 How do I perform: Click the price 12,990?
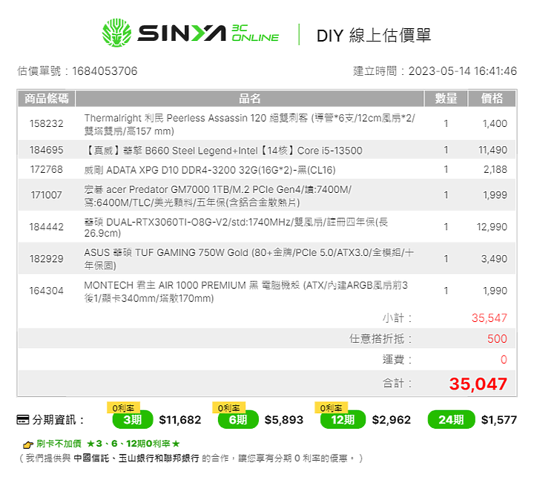[492, 227]
